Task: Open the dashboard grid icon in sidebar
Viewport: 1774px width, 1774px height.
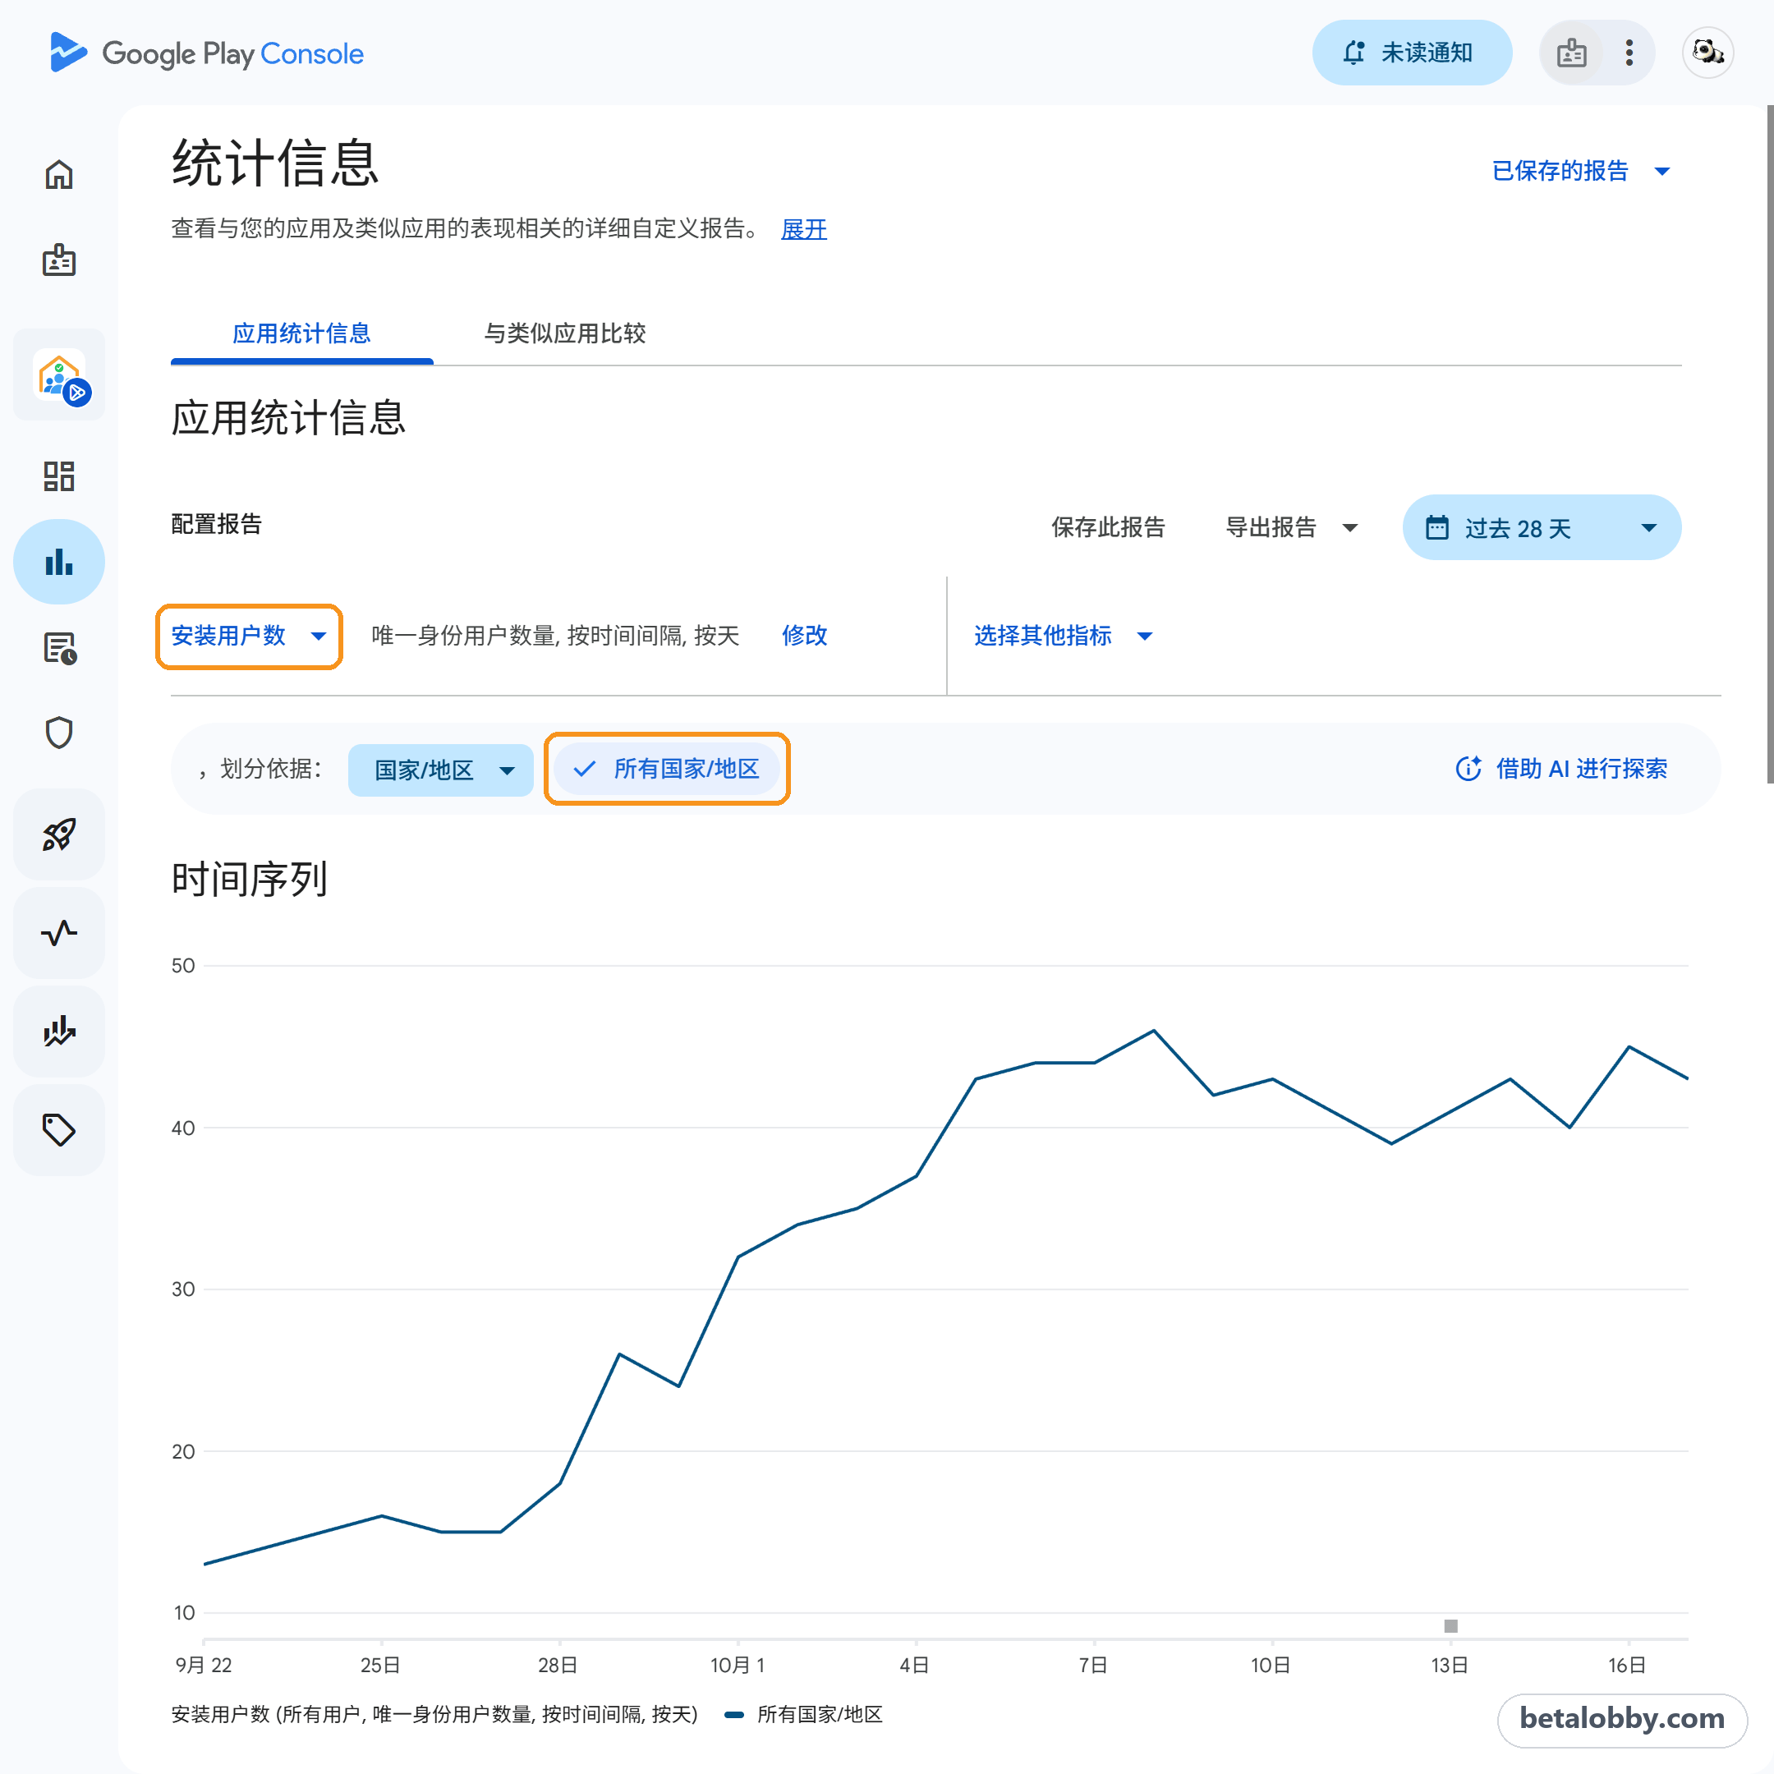Action: (59, 476)
